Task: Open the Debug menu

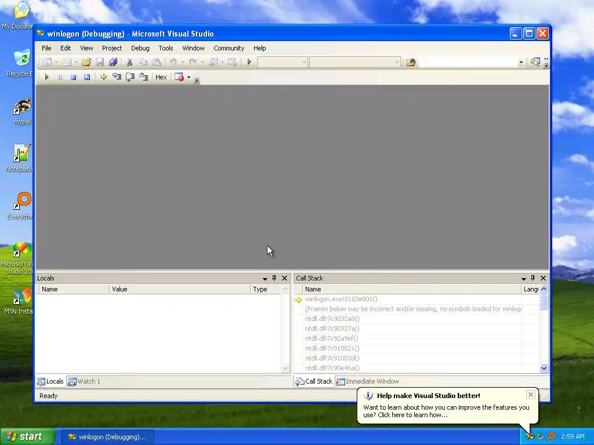Action: (x=140, y=48)
